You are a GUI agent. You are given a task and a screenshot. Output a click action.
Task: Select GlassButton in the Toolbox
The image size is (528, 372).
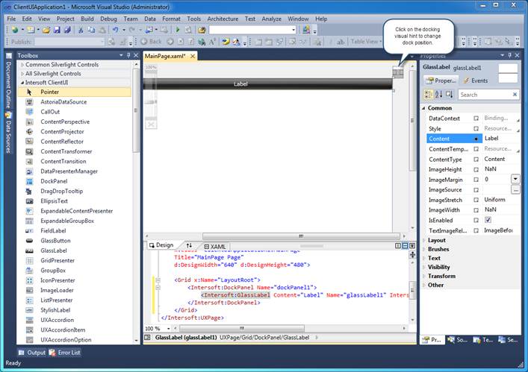(74, 241)
